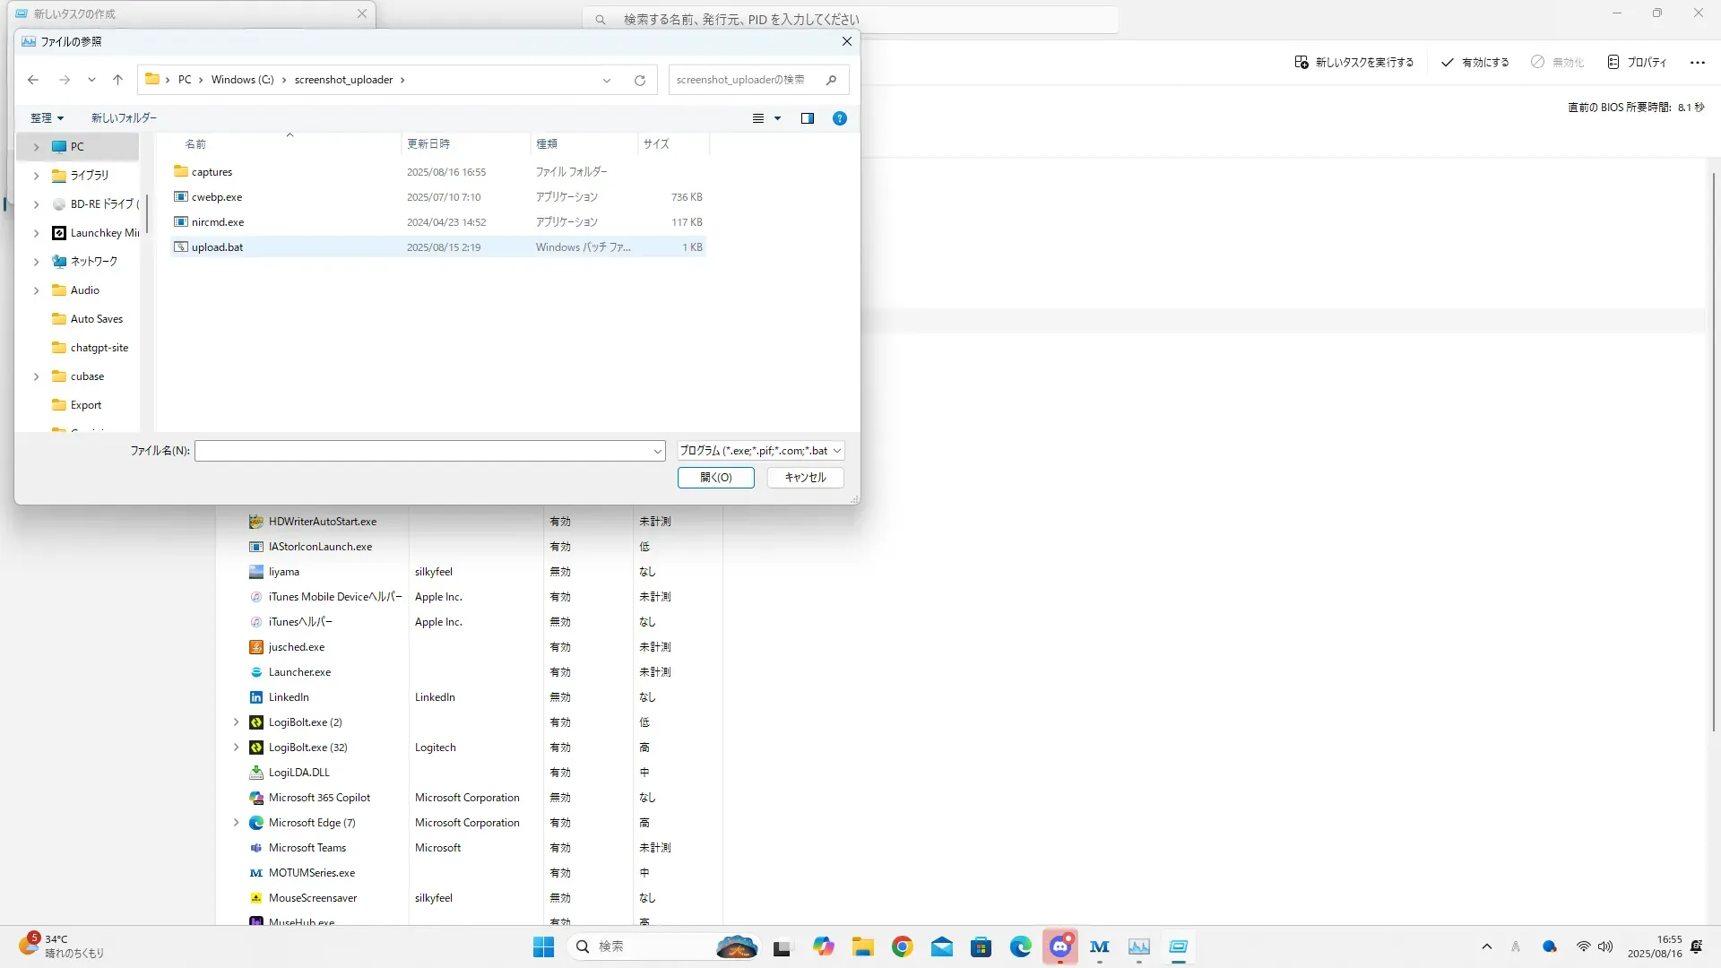Click the Chrome icon in the taskbar

902,946
